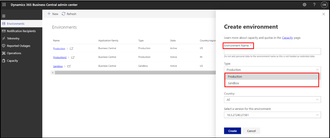This screenshot has width=330, height=138.
Task: Choose Production in the Type list
Action: tap(271, 77)
